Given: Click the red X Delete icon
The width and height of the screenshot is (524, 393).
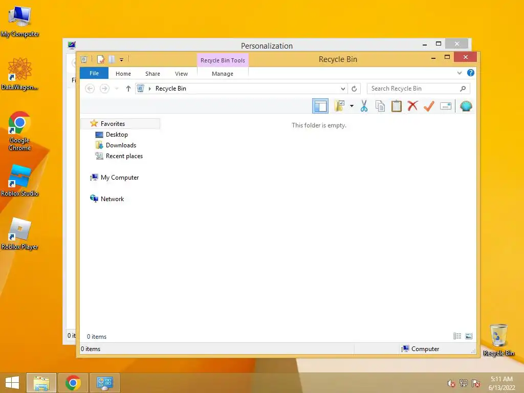Looking at the screenshot, I should pos(412,106).
